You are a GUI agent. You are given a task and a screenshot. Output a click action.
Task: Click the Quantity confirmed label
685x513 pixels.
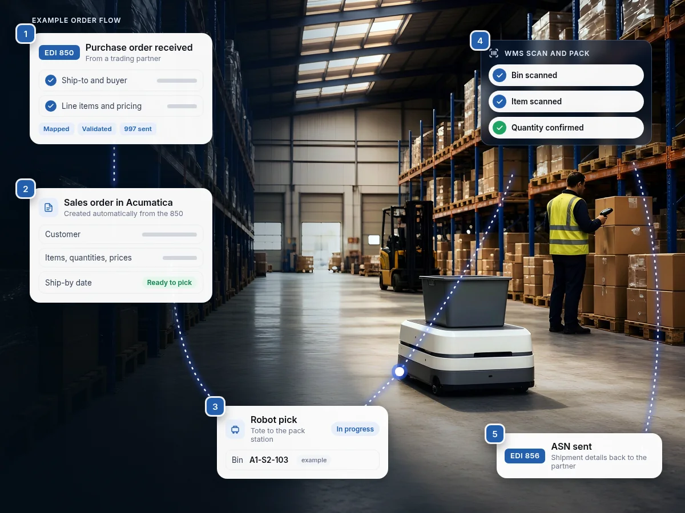(x=547, y=128)
